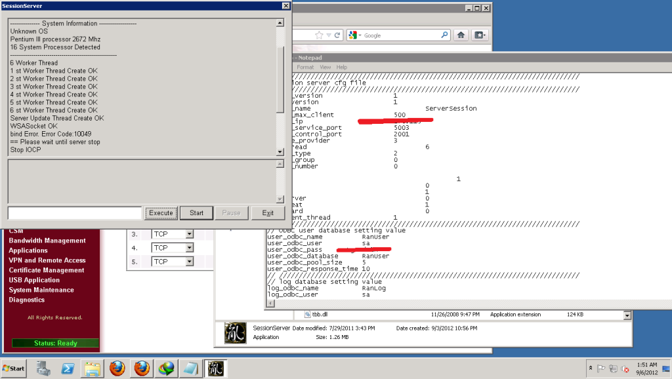The height and width of the screenshot is (379, 672).
Task: Go to the Firefox home page
Action: tap(461, 35)
